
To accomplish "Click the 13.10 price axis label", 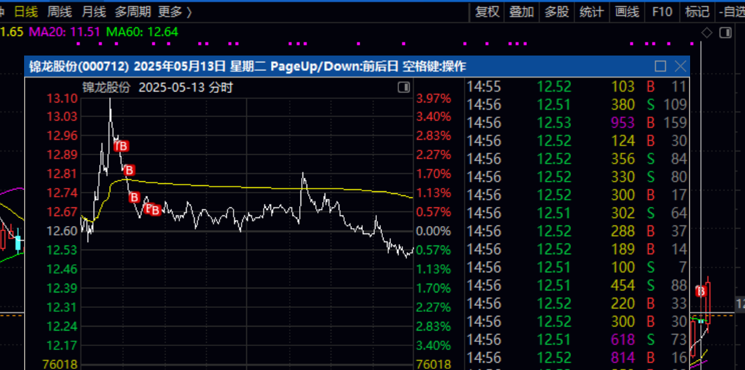I will 62,98.
